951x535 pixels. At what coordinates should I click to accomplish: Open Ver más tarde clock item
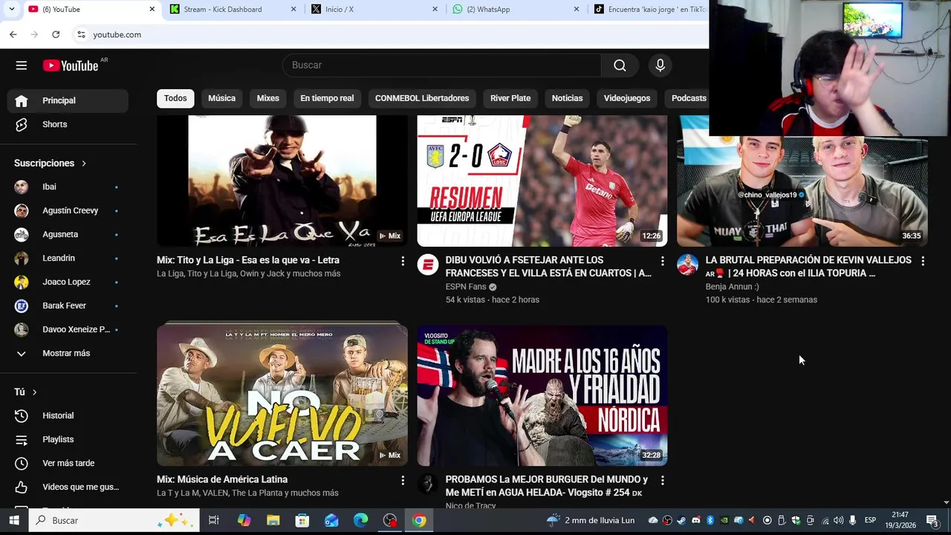pyautogui.click(x=68, y=463)
